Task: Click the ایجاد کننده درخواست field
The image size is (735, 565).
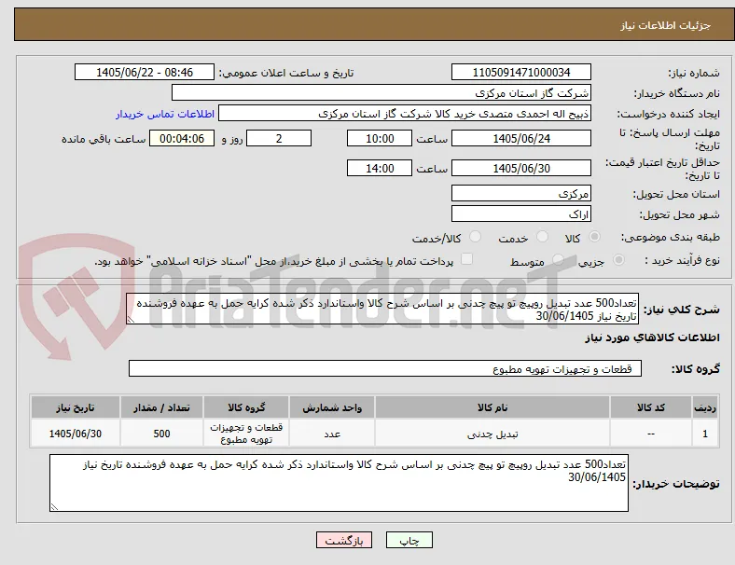Action: 405,114
